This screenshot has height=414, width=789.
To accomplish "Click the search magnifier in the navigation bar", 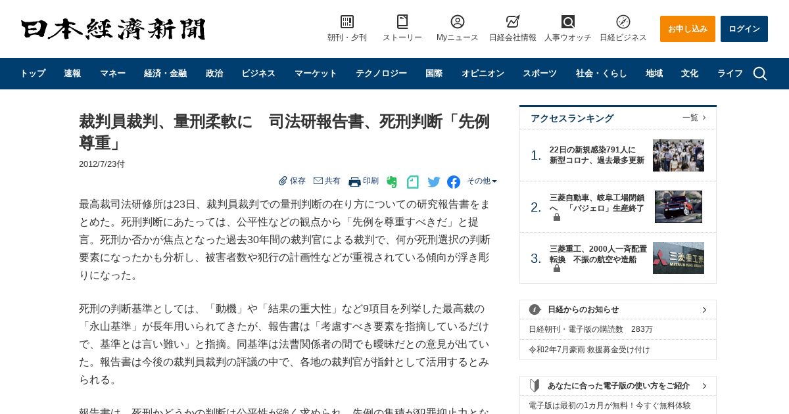I will (760, 74).
